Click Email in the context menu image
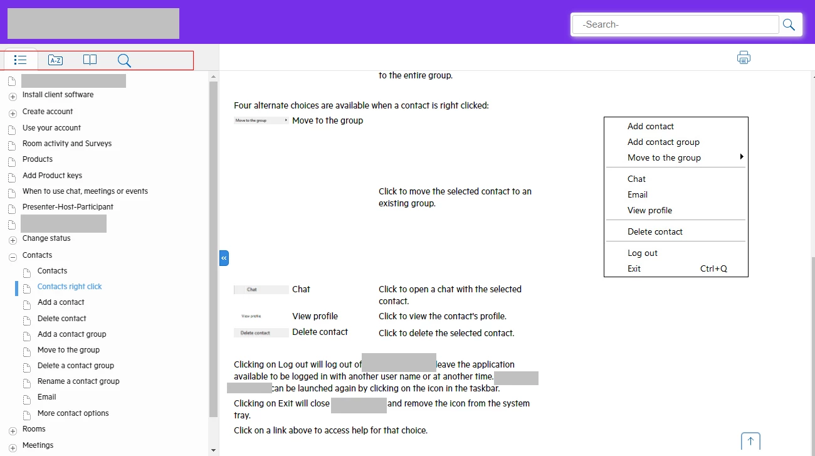Image resolution: width=815 pixels, height=456 pixels. pos(638,194)
